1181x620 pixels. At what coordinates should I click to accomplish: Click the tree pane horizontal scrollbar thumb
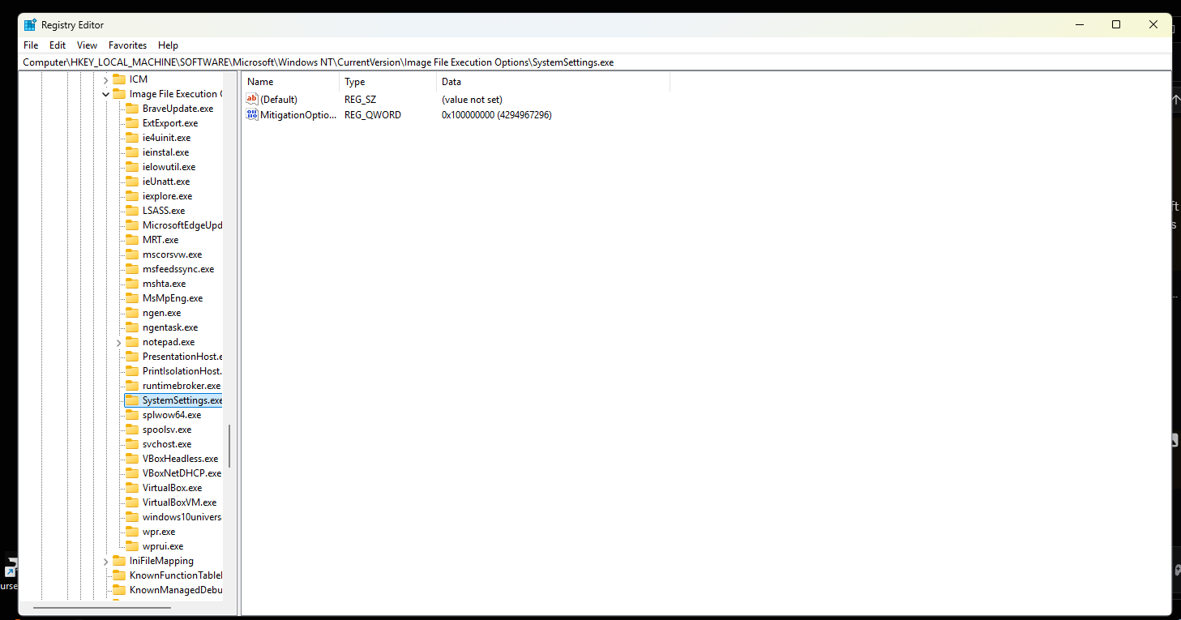[101, 607]
